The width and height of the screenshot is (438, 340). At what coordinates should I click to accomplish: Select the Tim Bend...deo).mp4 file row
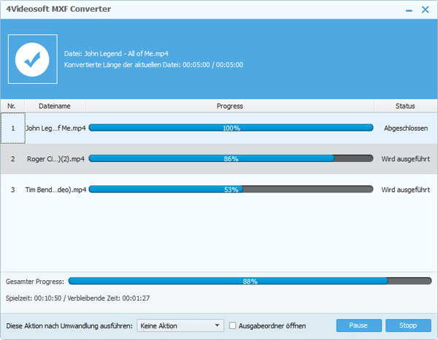[55, 189]
